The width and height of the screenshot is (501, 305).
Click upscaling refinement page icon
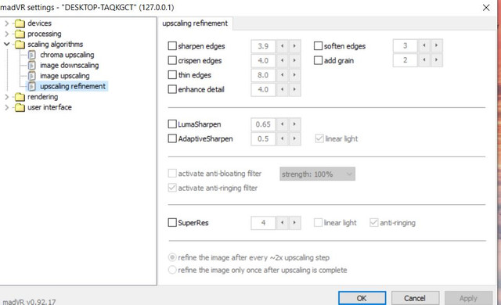click(31, 87)
